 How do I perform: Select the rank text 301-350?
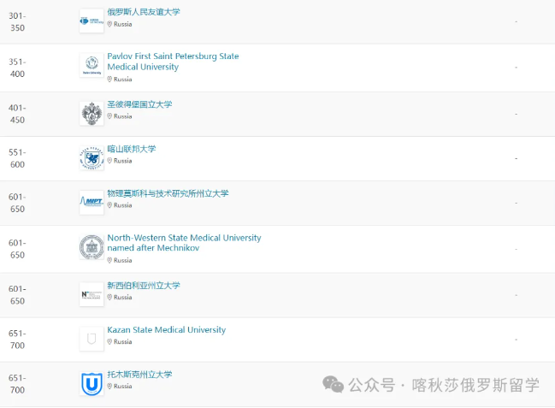(17, 21)
